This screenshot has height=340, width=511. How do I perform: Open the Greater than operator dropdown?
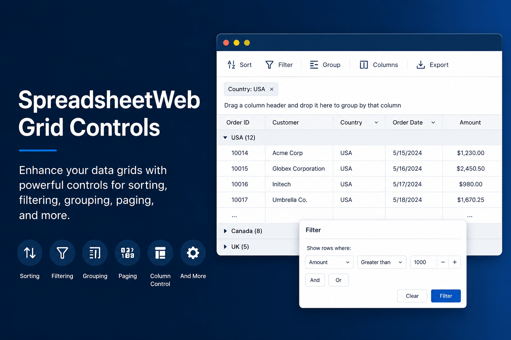[x=382, y=262]
